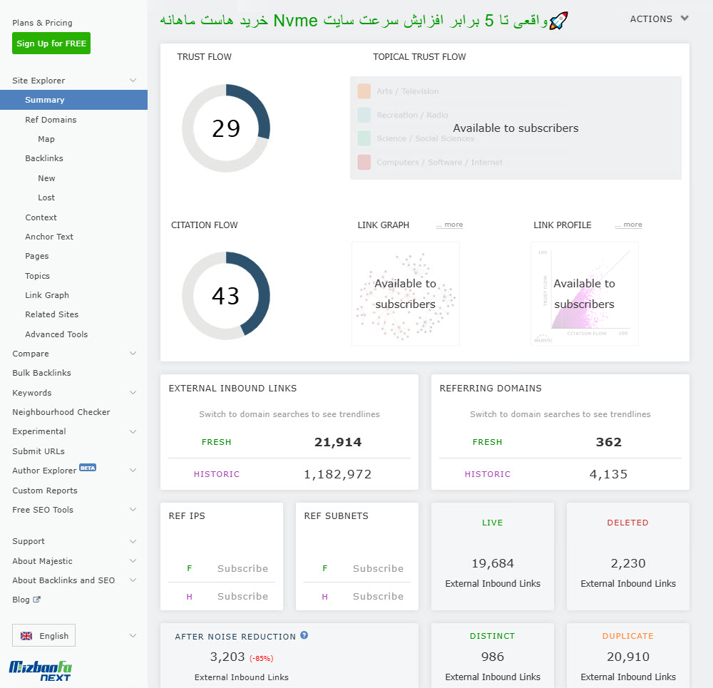The width and height of the screenshot is (713, 688).
Task: Click the Citation Flow 43 gauge
Action: pyautogui.click(x=226, y=296)
